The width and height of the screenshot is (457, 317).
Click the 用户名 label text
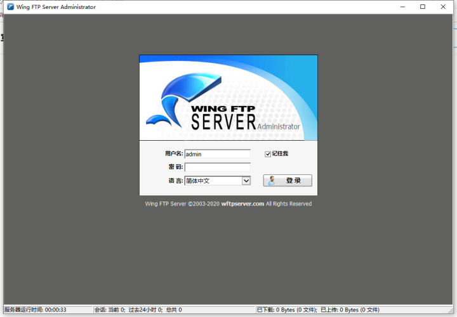point(174,153)
